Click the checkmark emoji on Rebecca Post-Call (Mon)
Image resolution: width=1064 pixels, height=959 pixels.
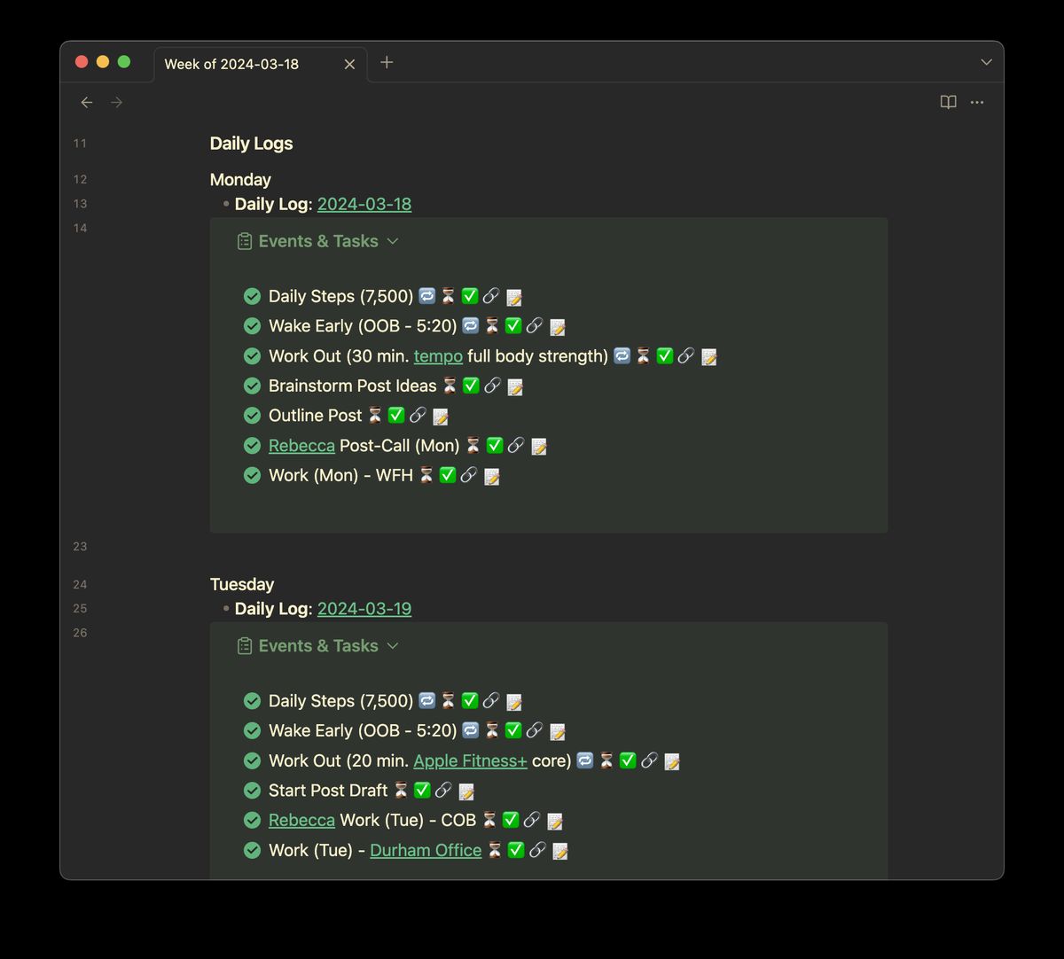tap(495, 445)
